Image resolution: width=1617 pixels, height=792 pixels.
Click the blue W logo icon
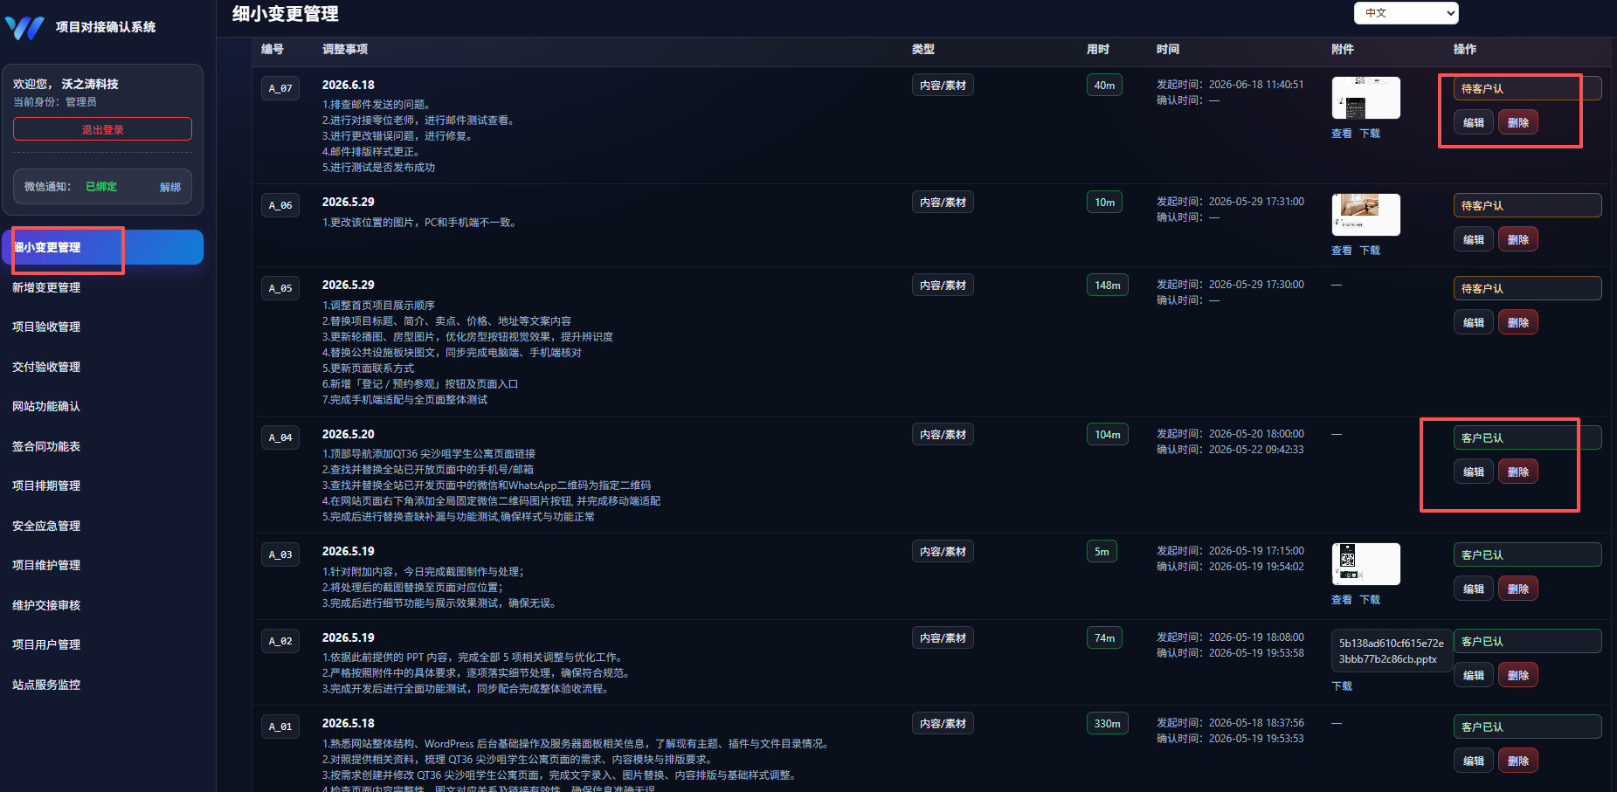tap(24, 28)
